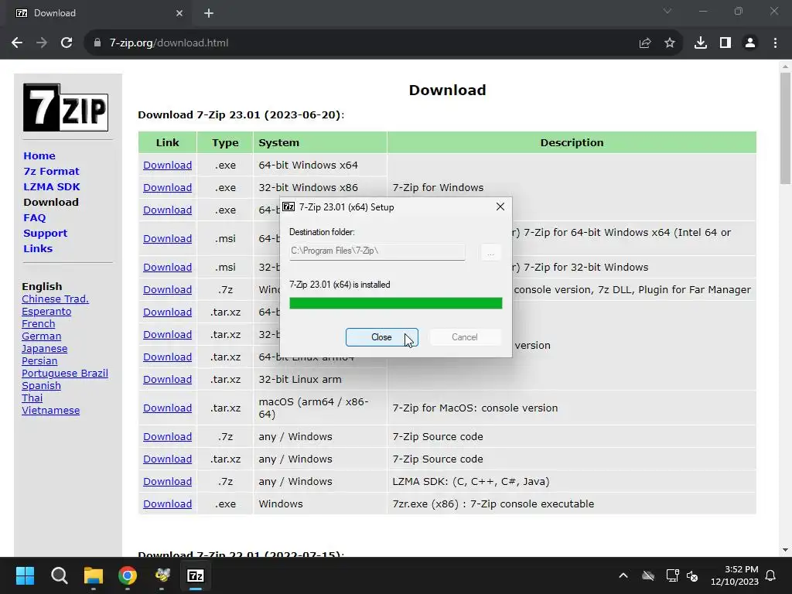Click the destination folder browse button
The height and width of the screenshot is (594, 792).
tap(490, 252)
